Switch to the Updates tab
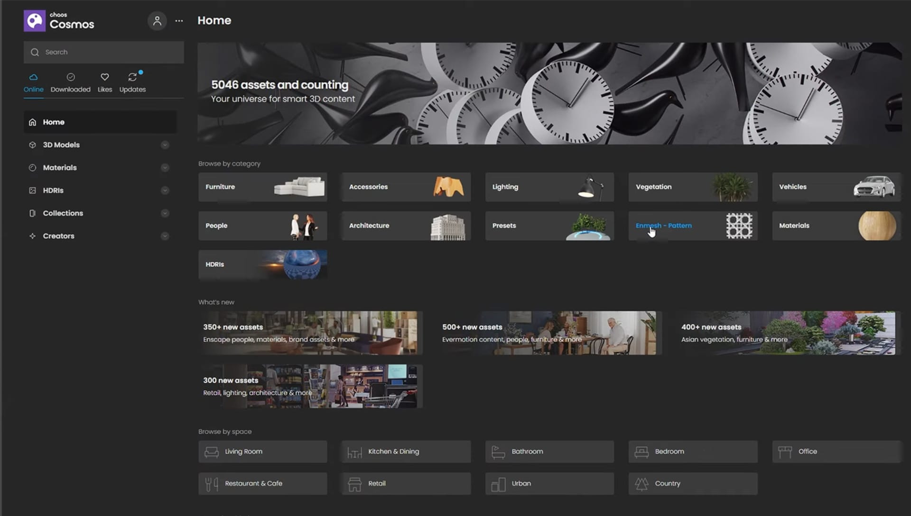 pos(132,83)
